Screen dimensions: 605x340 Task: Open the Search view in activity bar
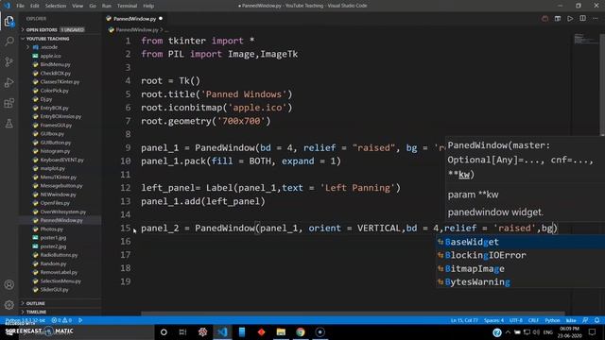click(9, 42)
